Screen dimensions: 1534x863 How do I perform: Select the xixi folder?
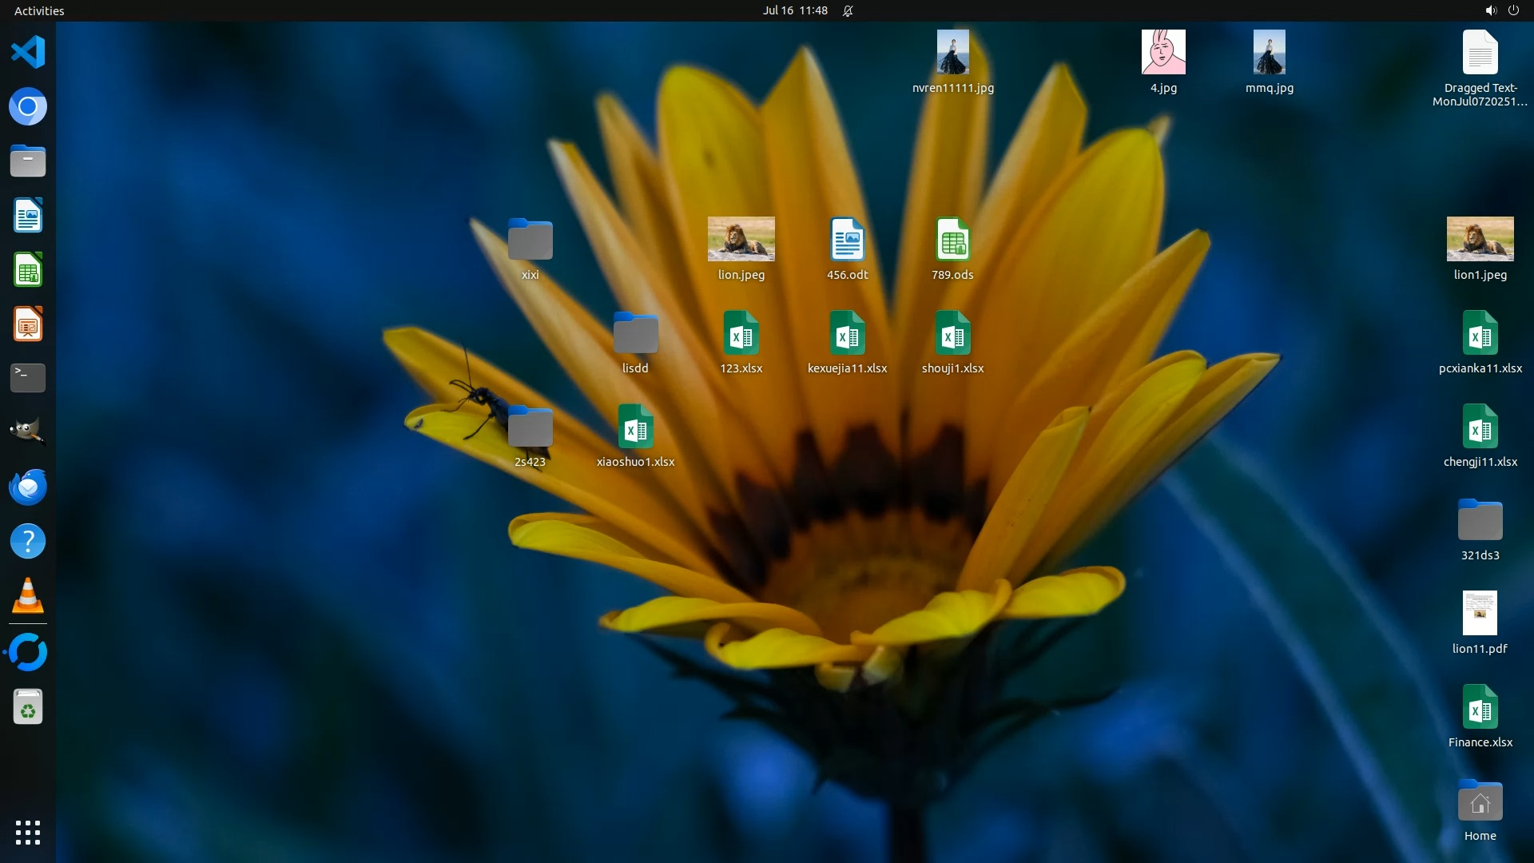[x=530, y=239]
